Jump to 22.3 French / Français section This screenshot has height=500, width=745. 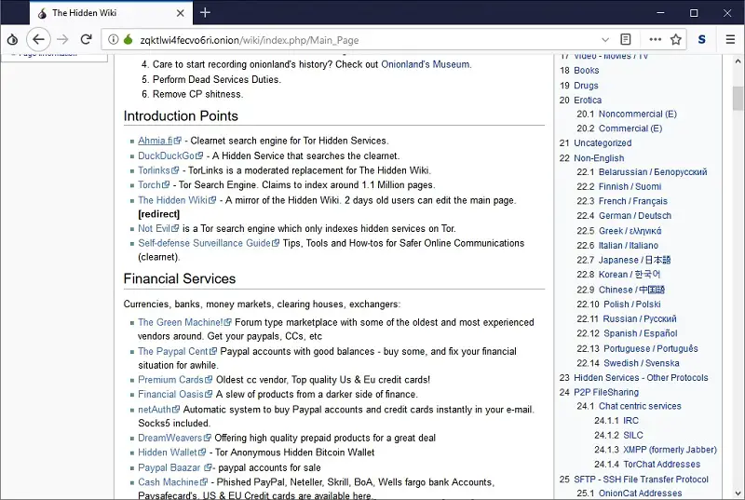622,201
